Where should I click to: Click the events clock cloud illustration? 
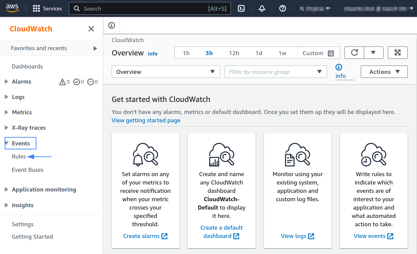374,154
